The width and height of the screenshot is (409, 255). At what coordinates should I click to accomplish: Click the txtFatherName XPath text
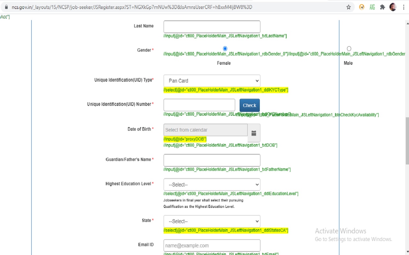[x=227, y=169]
